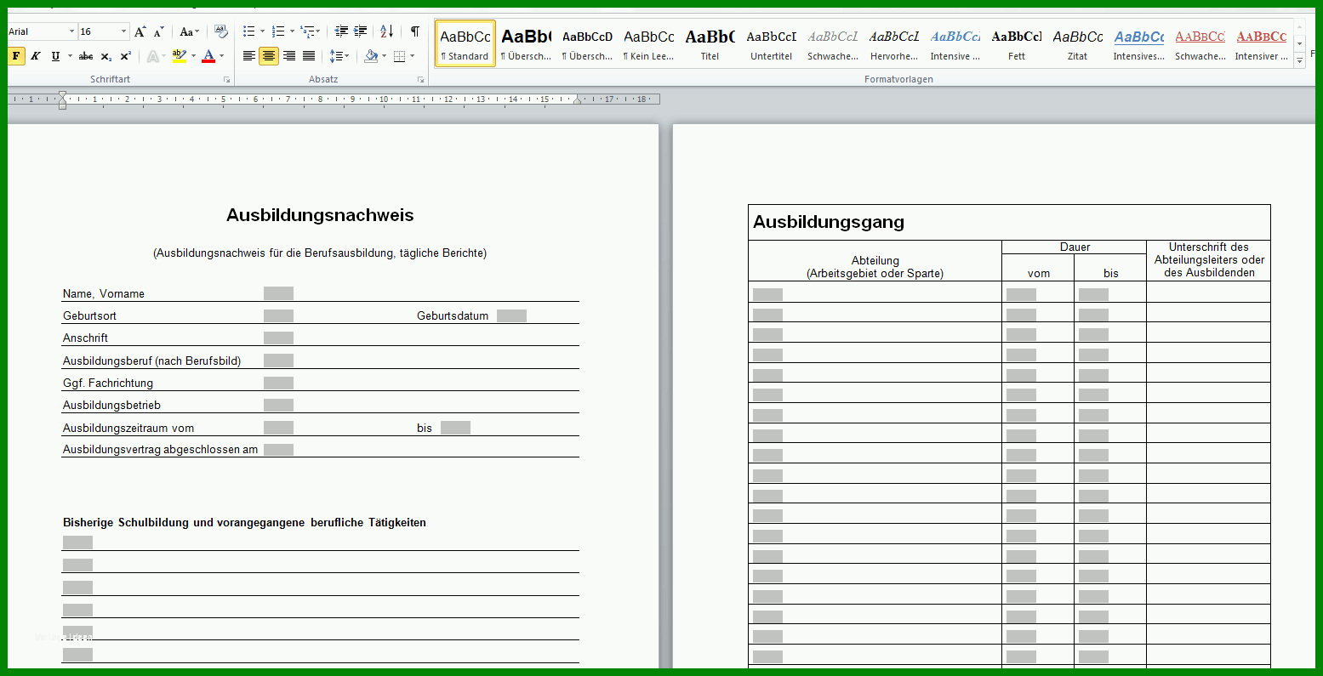Sort text with A-Z icon

point(387,31)
